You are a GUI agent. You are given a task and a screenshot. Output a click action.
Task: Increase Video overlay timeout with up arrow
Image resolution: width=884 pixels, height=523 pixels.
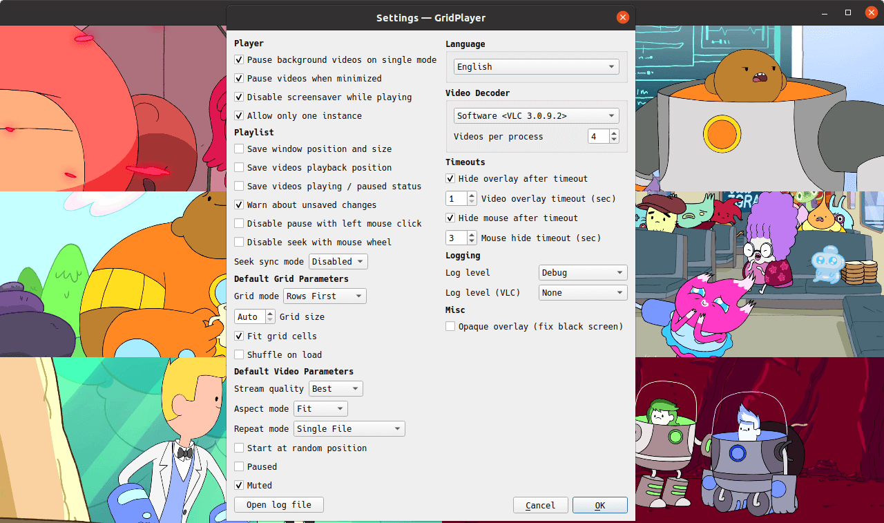click(472, 195)
